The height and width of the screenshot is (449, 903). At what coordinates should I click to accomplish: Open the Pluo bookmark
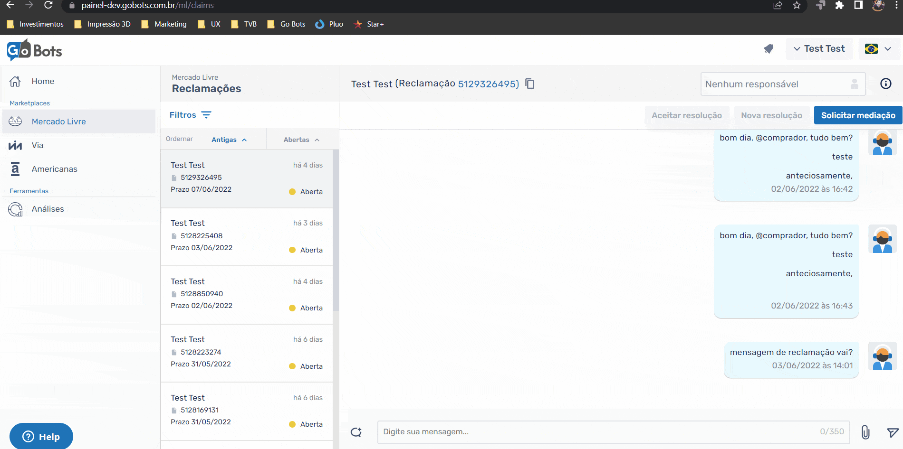point(329,24)
